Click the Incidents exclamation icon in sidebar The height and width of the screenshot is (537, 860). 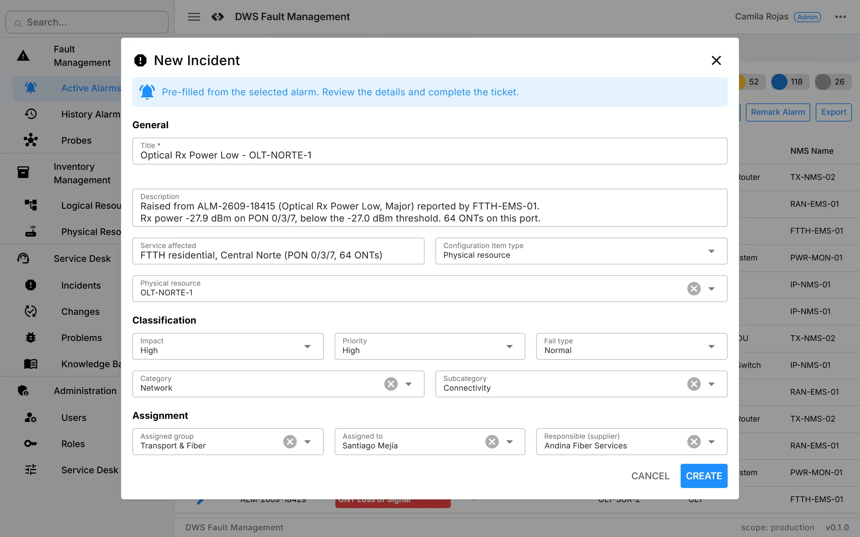(x=31, y=285)
